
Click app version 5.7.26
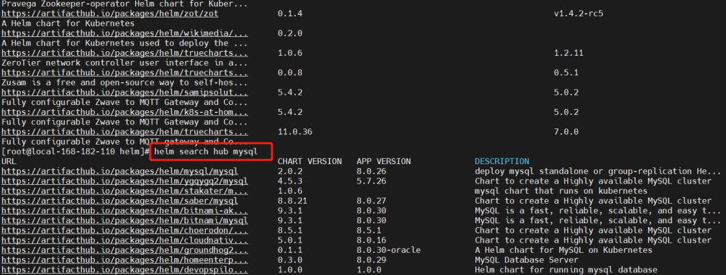[x=371, y=182]
